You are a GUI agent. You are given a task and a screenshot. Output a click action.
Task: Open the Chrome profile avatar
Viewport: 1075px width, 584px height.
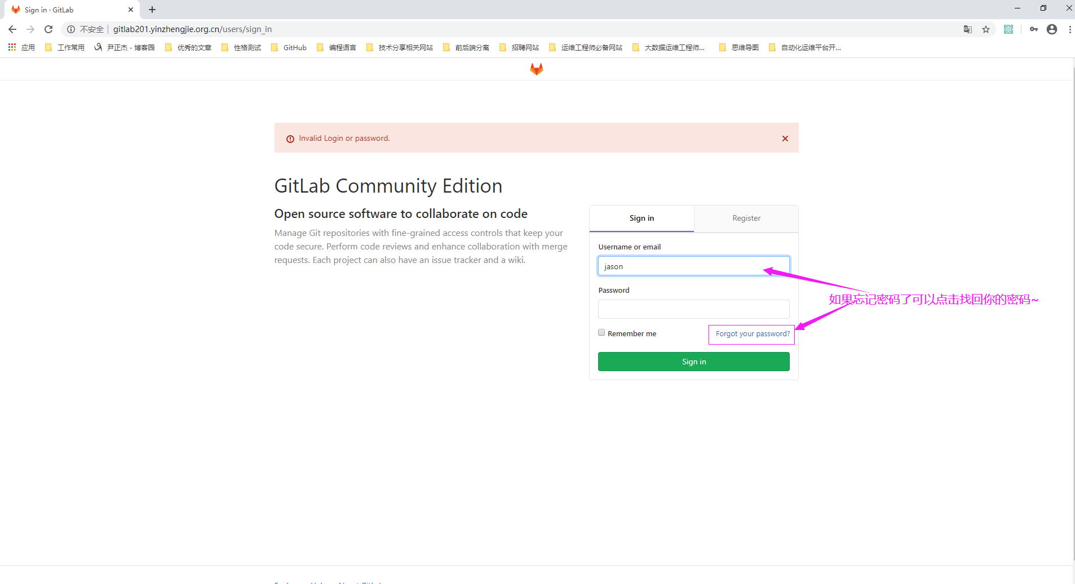click(1051, 29)
